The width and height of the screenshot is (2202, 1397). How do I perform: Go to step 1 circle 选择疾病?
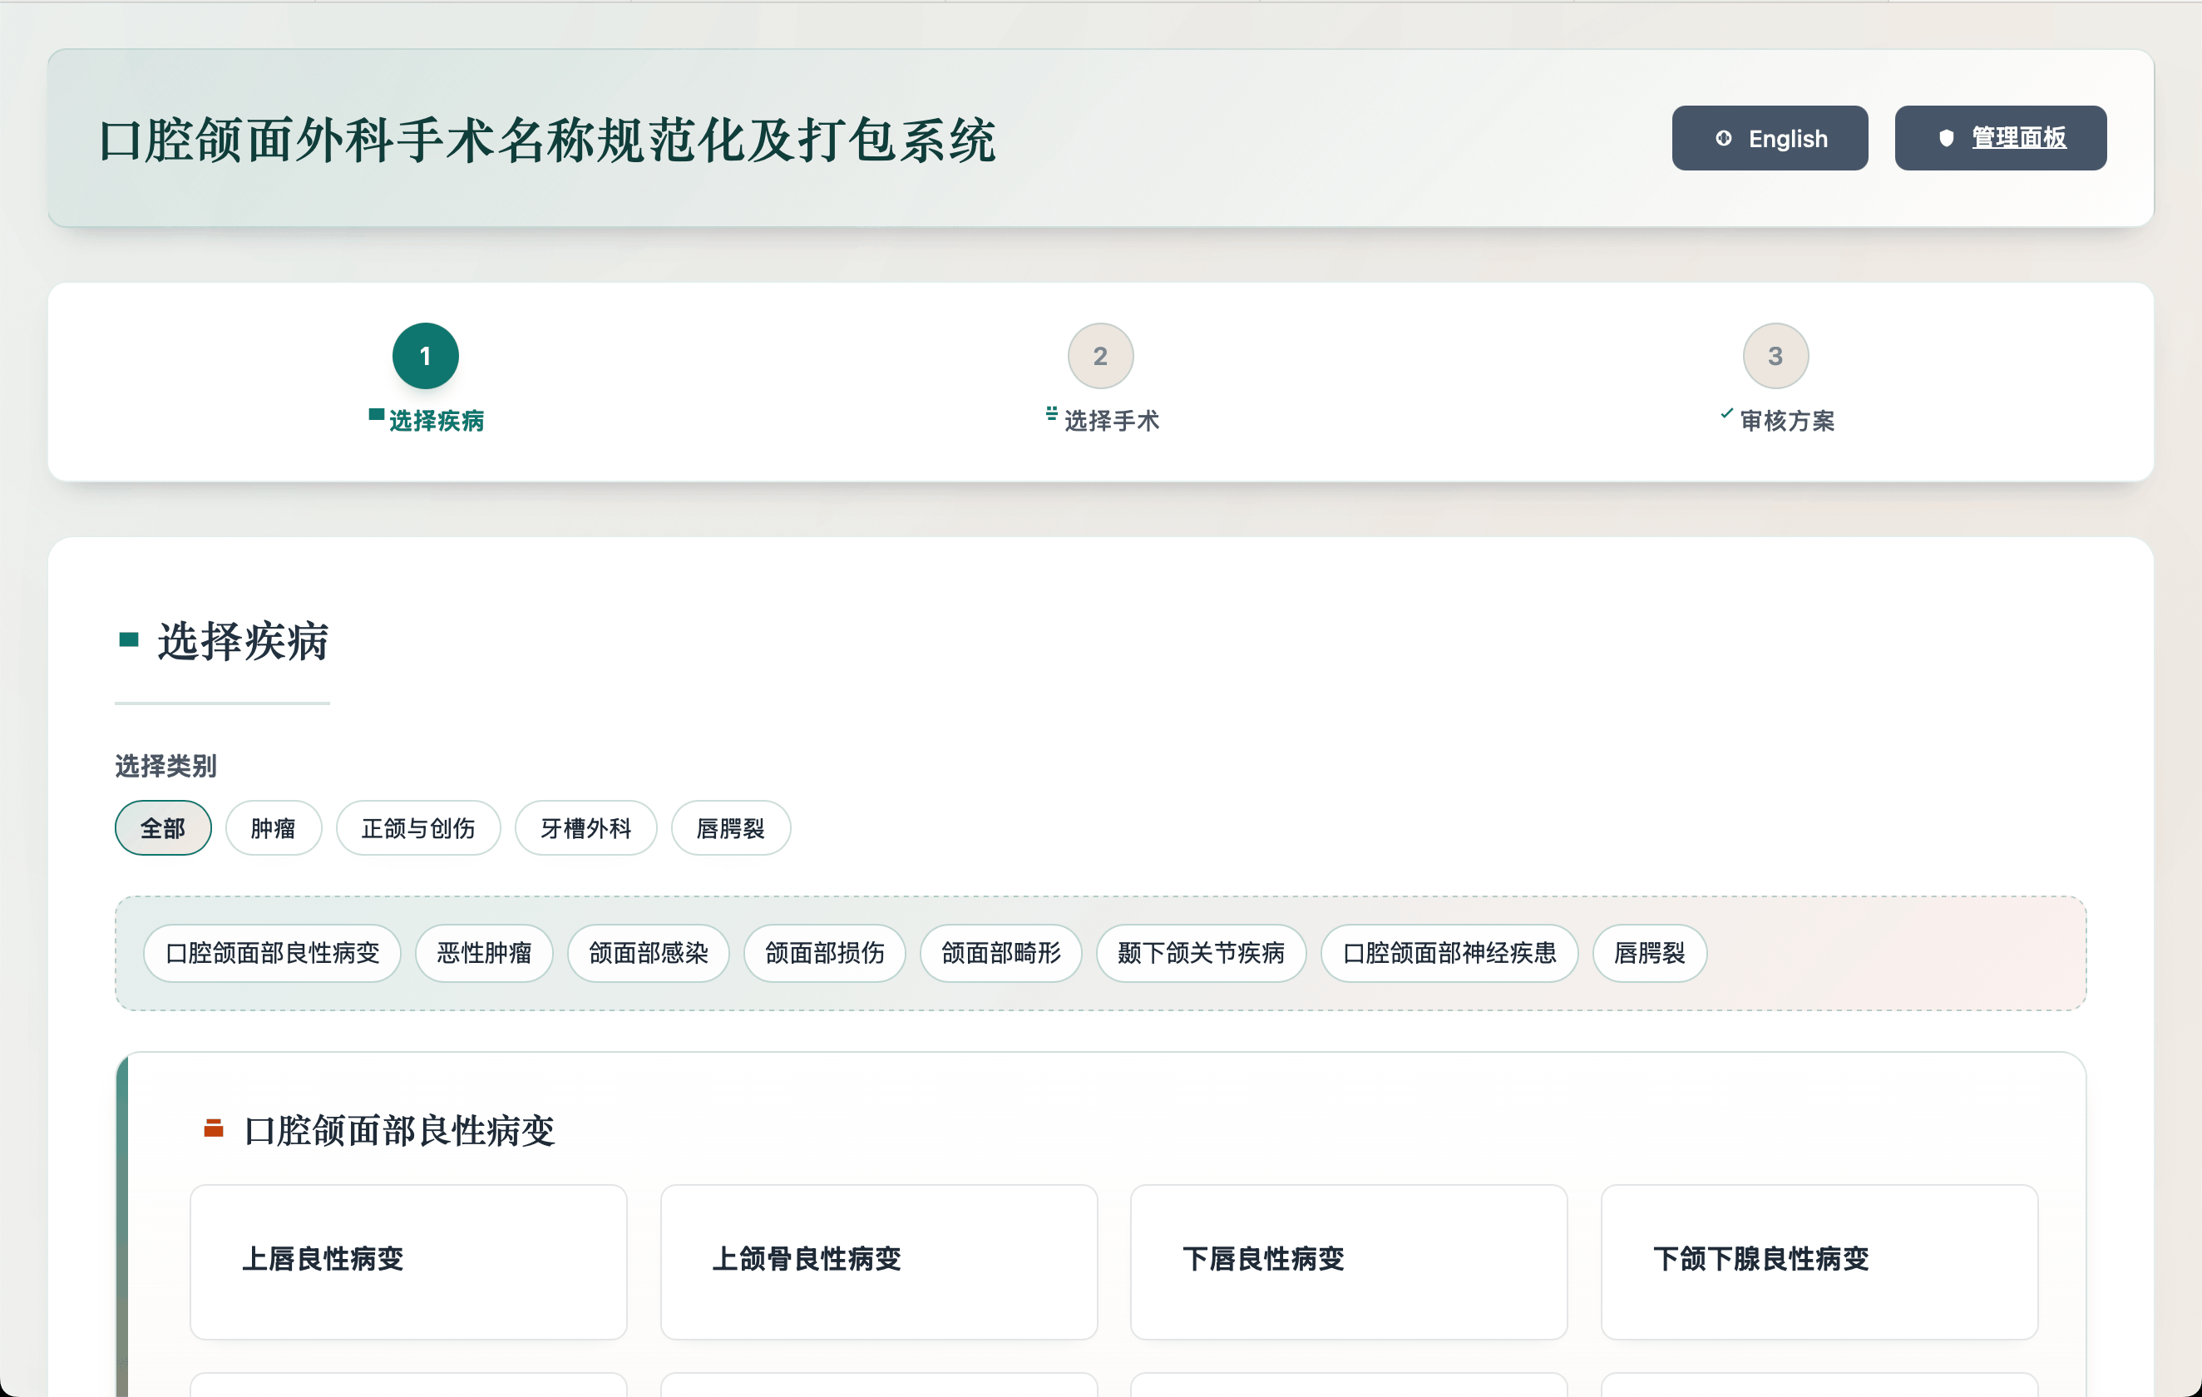tap(425, 356)
